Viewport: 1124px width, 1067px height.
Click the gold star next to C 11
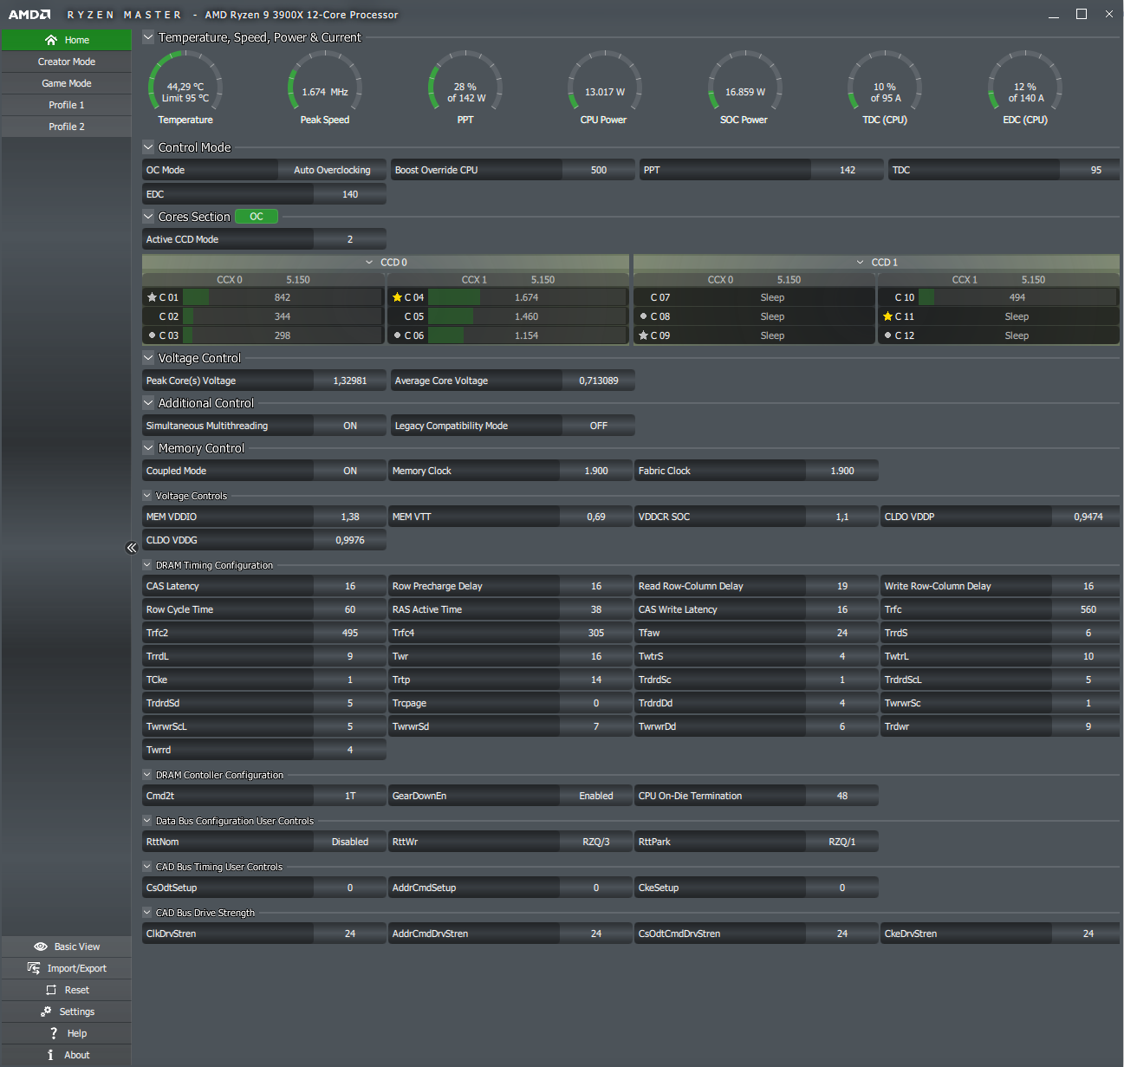coord(887,316)
